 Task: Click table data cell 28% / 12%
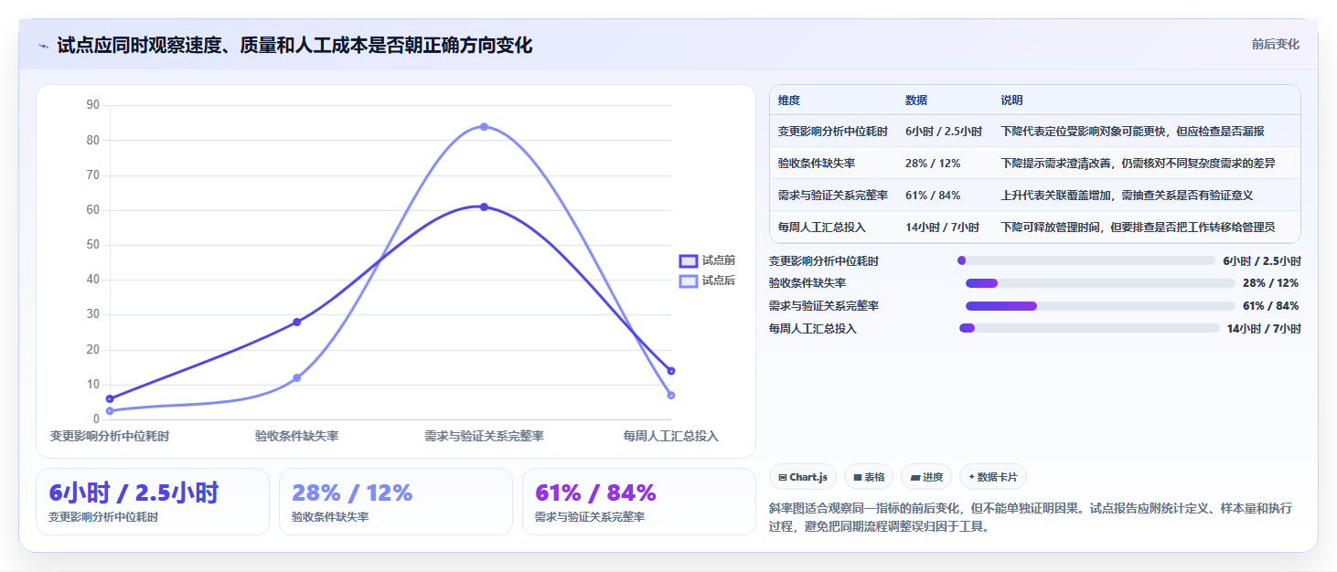933,164
